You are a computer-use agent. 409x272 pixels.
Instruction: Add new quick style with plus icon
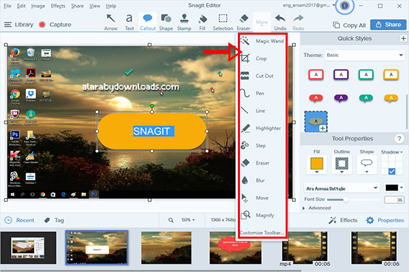pyautogui.click(x=404, y=39)
